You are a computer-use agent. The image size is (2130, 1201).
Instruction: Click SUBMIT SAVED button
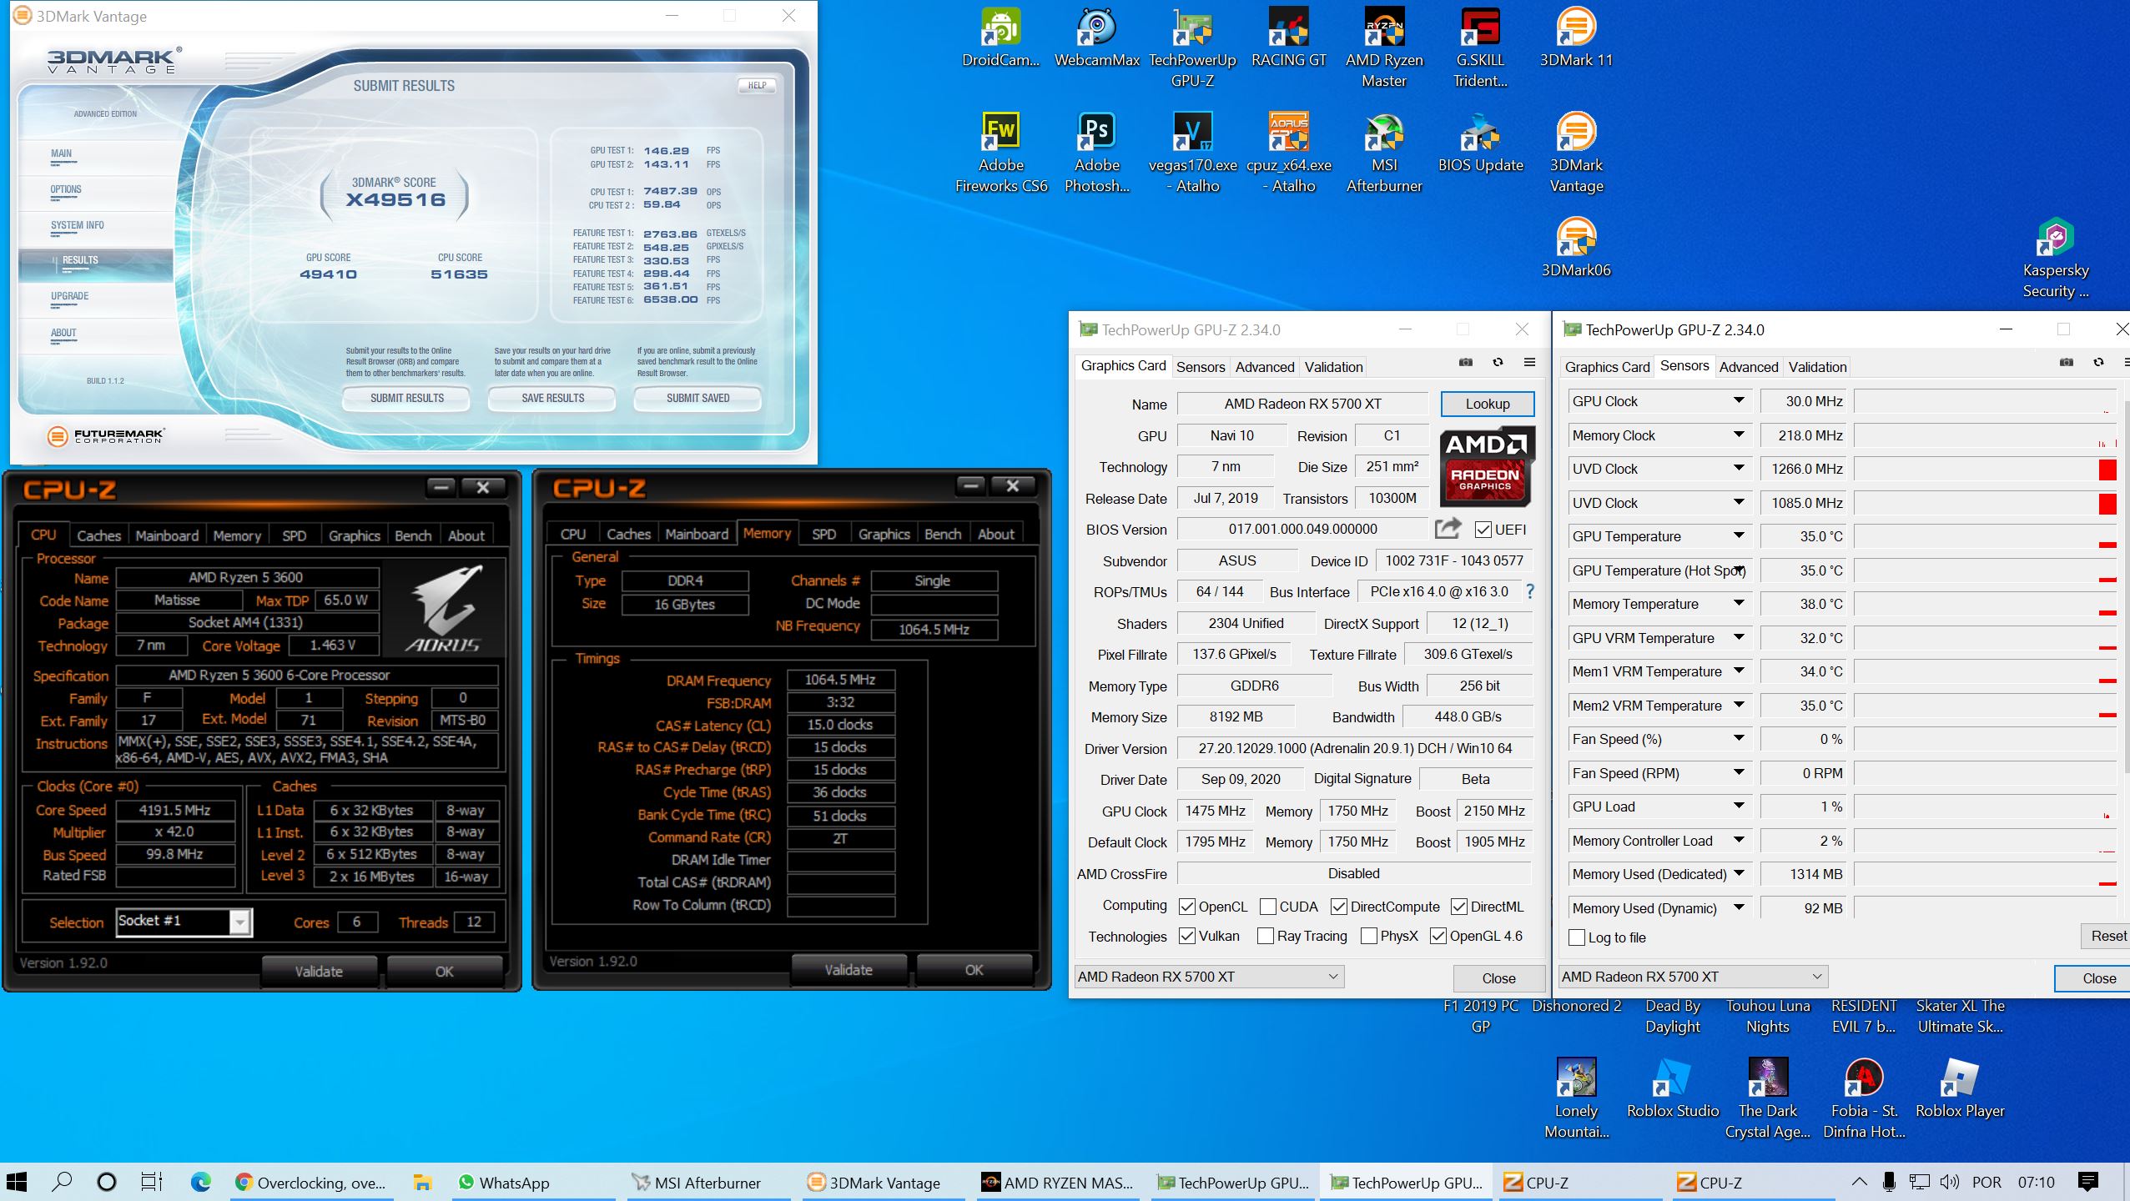[697, 398]
